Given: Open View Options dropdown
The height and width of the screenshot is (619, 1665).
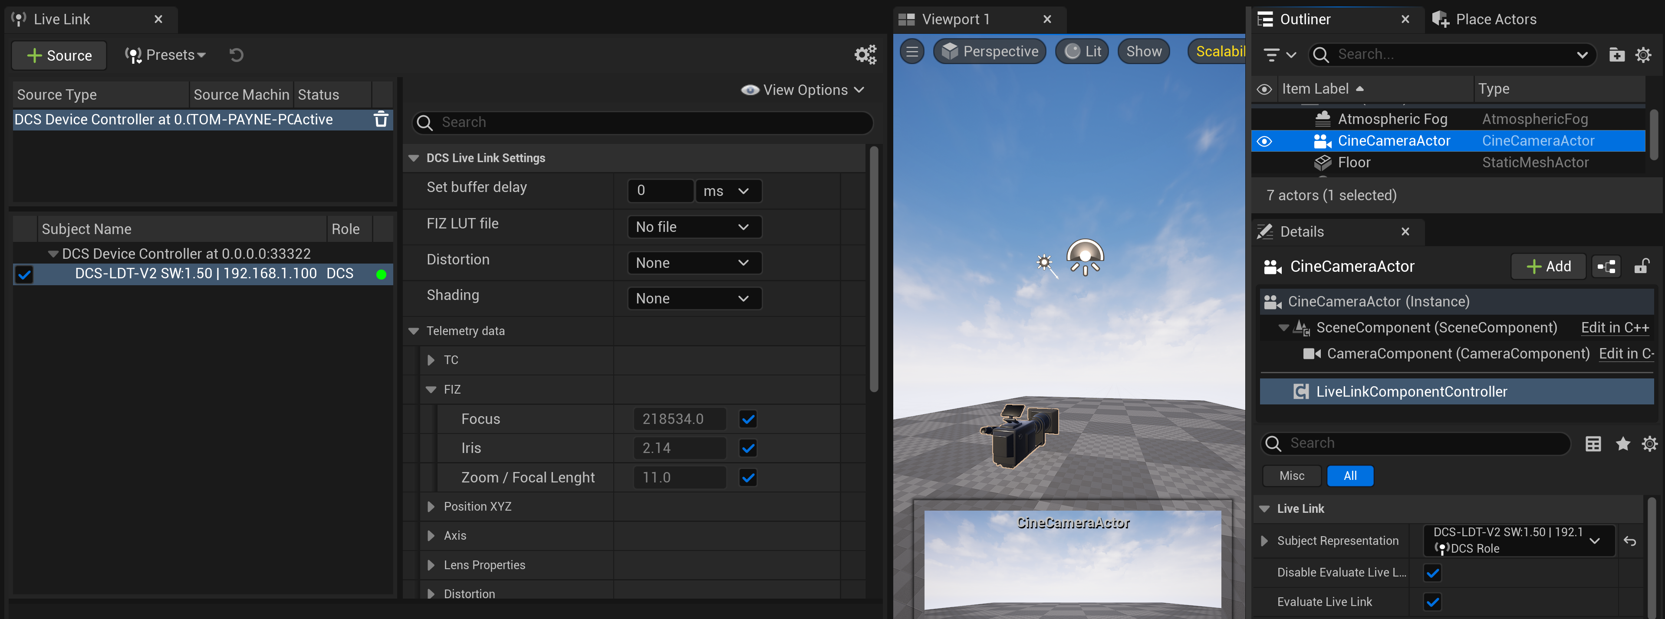Looking at the screenshot, I should click(x=802, y=90).
